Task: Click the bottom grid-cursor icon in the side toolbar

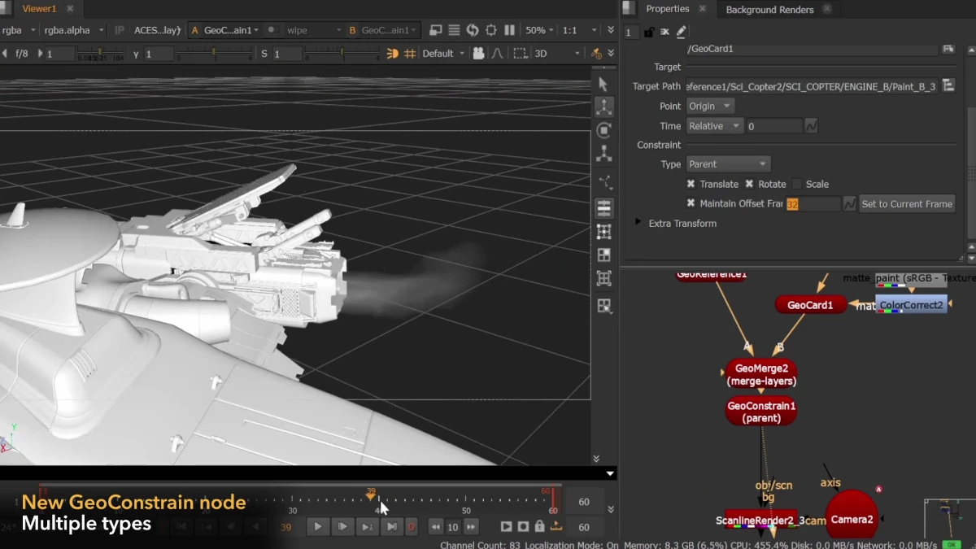Action: tap(603, 306)
